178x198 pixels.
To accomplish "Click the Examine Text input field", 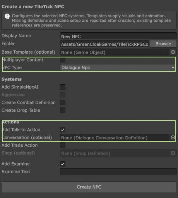I will (x=118, y=172).
